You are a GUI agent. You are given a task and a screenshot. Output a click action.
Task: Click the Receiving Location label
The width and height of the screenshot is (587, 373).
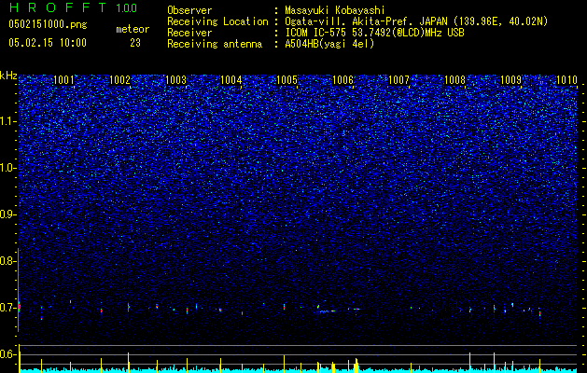[x=217, y=21]
